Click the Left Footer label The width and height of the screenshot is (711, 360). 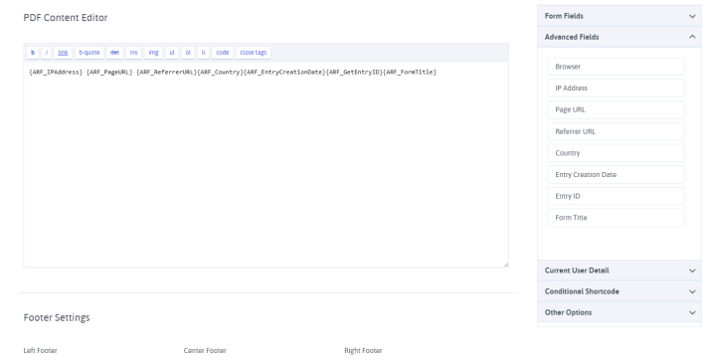[41, 350]
